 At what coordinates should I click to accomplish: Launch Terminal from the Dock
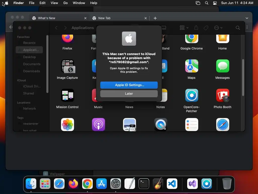pyautogui.click(x=144, y=184)
